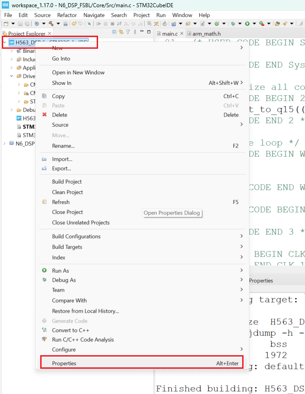
Task: Expand the Binaries tree node
Action: (12, 51)
